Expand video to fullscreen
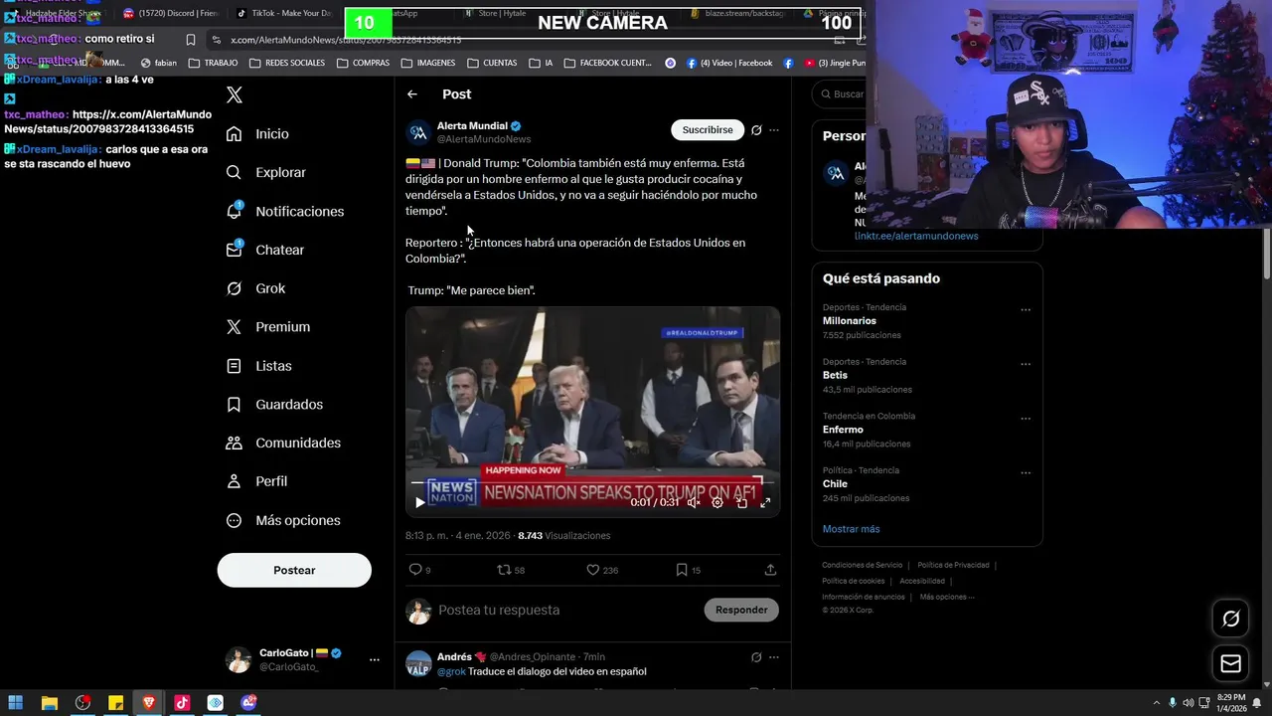1272x716 pixels. coord(765,502)
